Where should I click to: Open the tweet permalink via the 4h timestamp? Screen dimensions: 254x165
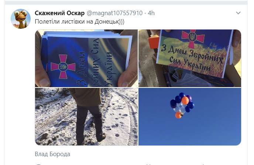tap(151, 13)
